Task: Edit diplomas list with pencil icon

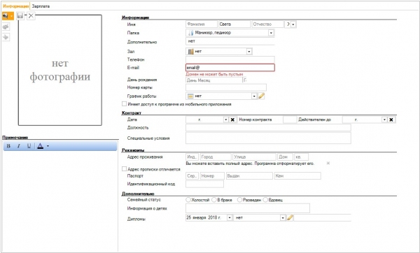Action: click(290, 217)
